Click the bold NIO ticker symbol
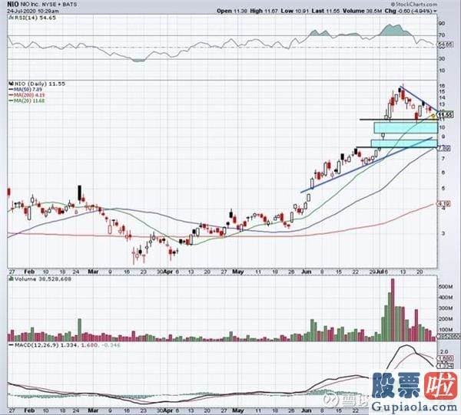461x415 pixels. point(13,5)
